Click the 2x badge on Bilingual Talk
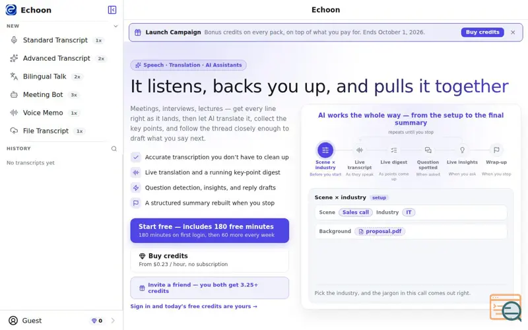Screen dimensions: 528x330 tap(77, 77)
